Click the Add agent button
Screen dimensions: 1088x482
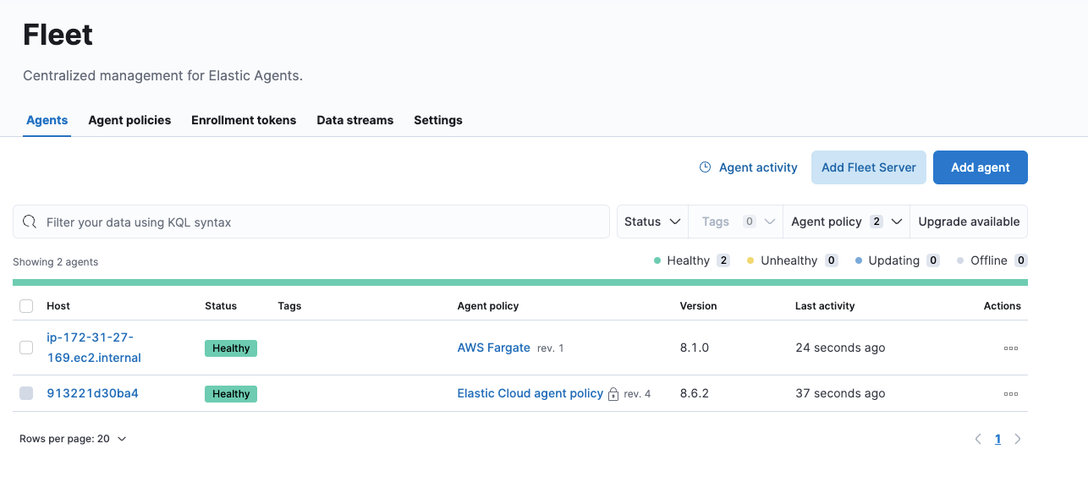(980, 167)
